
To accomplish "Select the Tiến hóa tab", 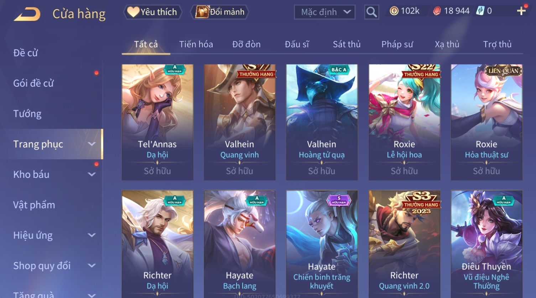I will 196,44.
